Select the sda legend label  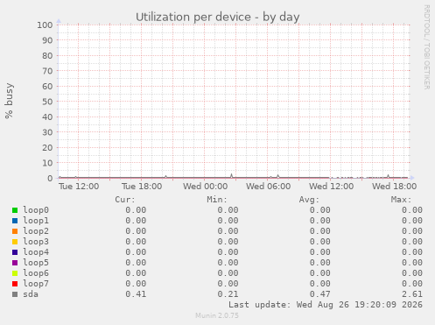(31, 294)
